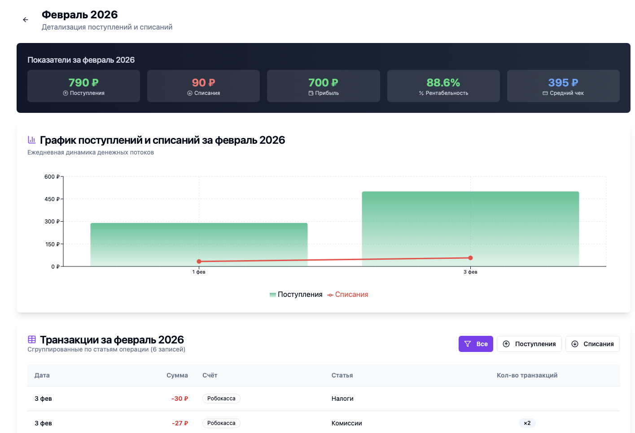Image resolution: width=635 pixels, height=433 pixels.
Task: Click the back arrow next to Февраль 2026
Action: click(x=26, y=20)
